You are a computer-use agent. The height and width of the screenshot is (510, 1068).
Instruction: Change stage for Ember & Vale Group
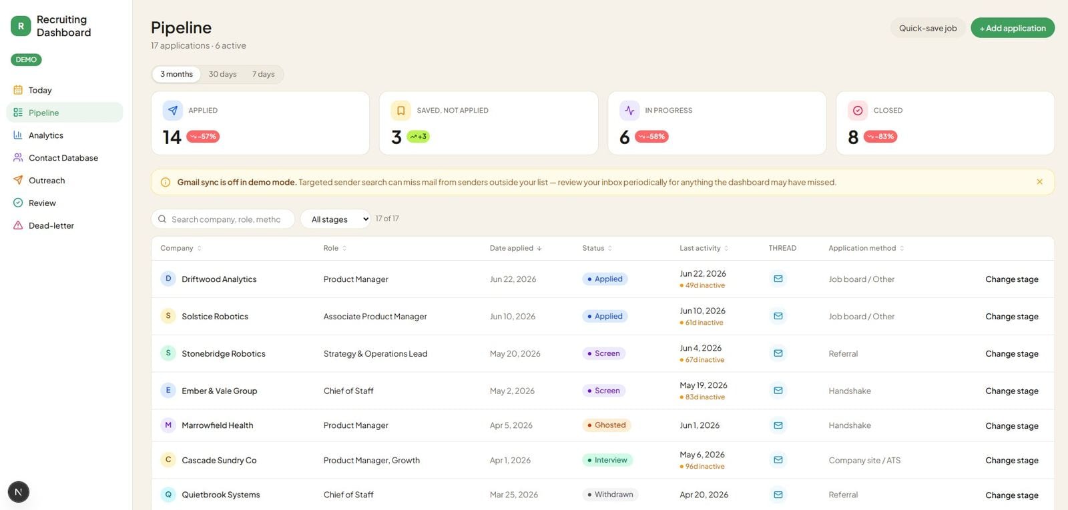click(x=1012, y=391)
